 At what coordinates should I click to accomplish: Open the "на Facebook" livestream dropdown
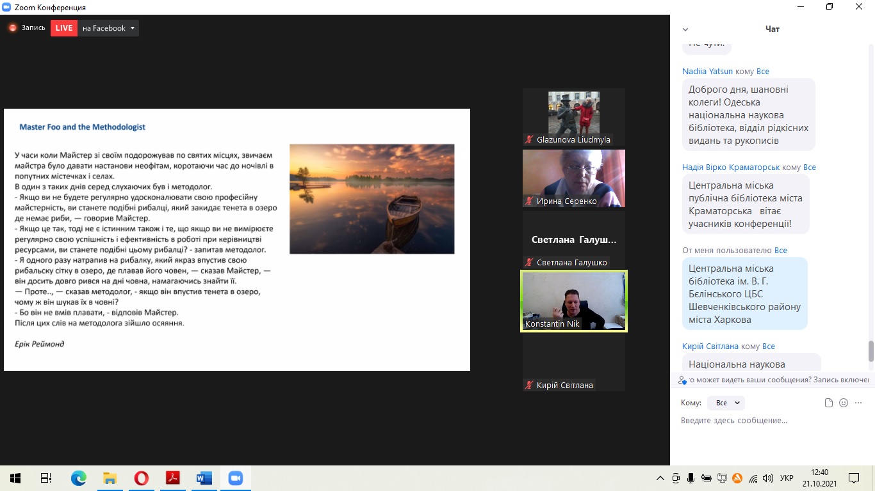108,28
